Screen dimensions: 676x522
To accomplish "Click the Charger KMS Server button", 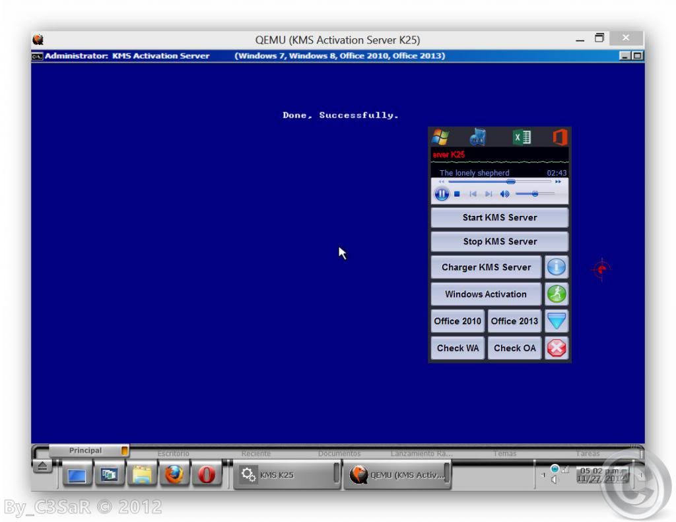I will tap(486, 267).
